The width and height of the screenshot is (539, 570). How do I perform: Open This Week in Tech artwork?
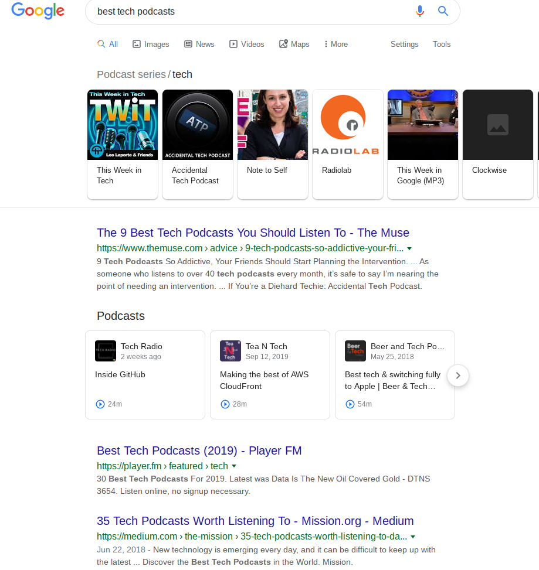click(x=123, y=125)
